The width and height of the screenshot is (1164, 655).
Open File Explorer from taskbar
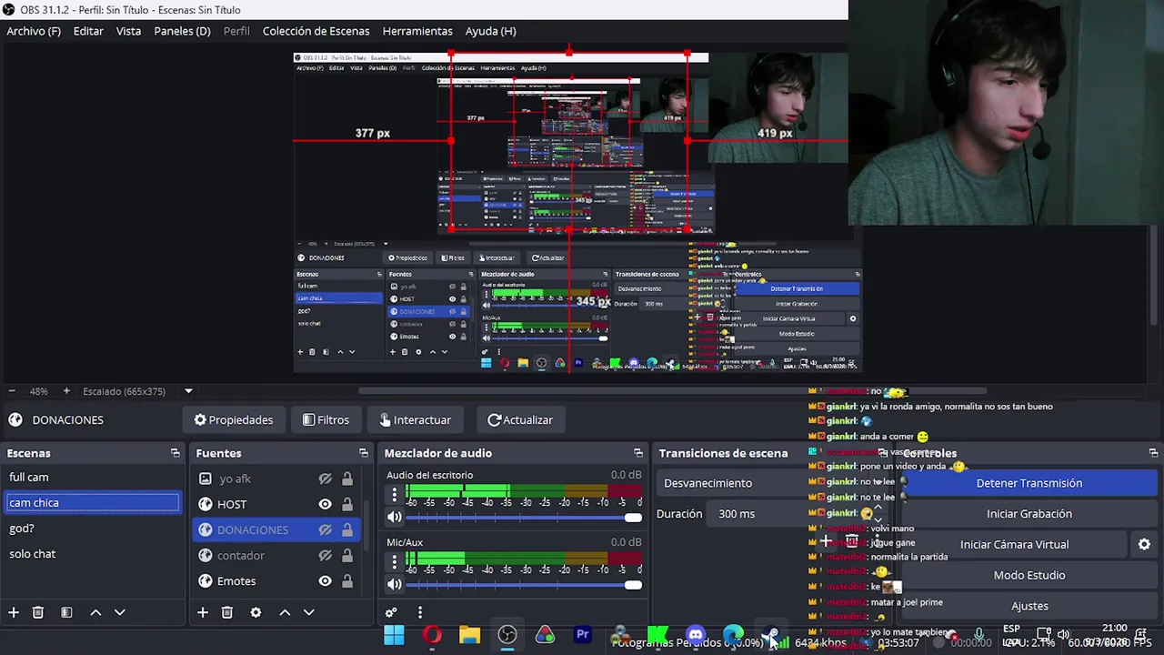(469, 635)
